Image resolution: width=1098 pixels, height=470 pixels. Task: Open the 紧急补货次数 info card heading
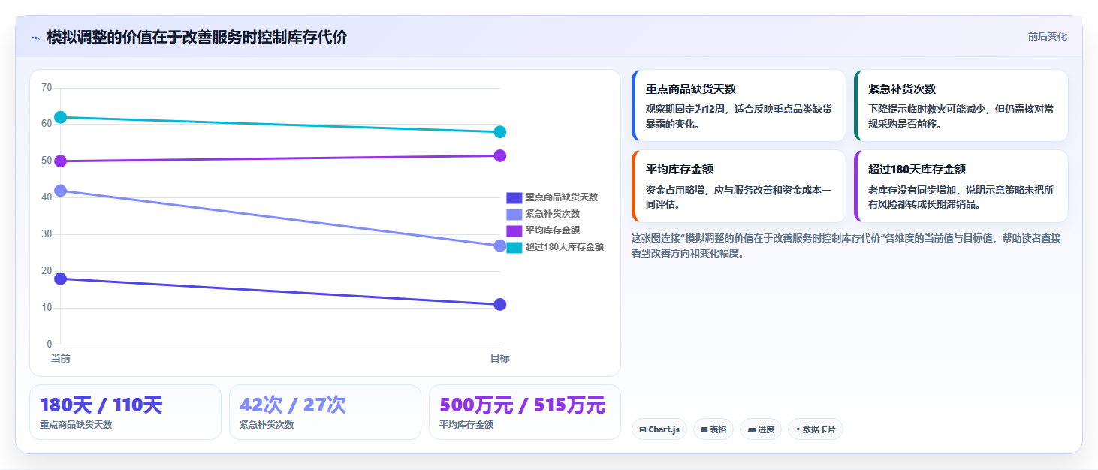(902, 89)
